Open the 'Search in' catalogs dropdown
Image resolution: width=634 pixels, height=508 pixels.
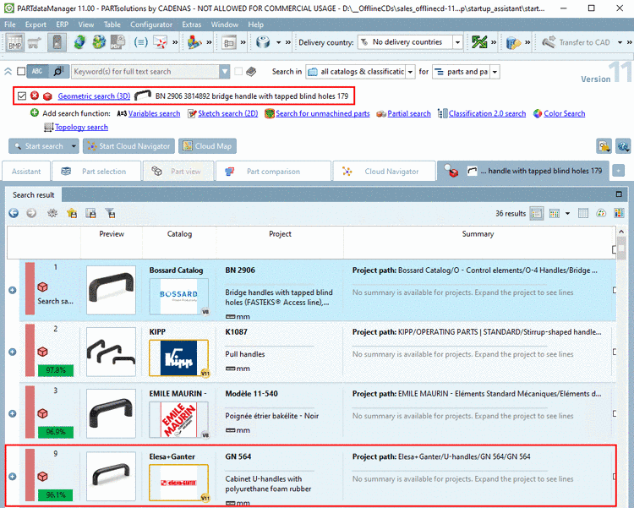pos(410,72)
